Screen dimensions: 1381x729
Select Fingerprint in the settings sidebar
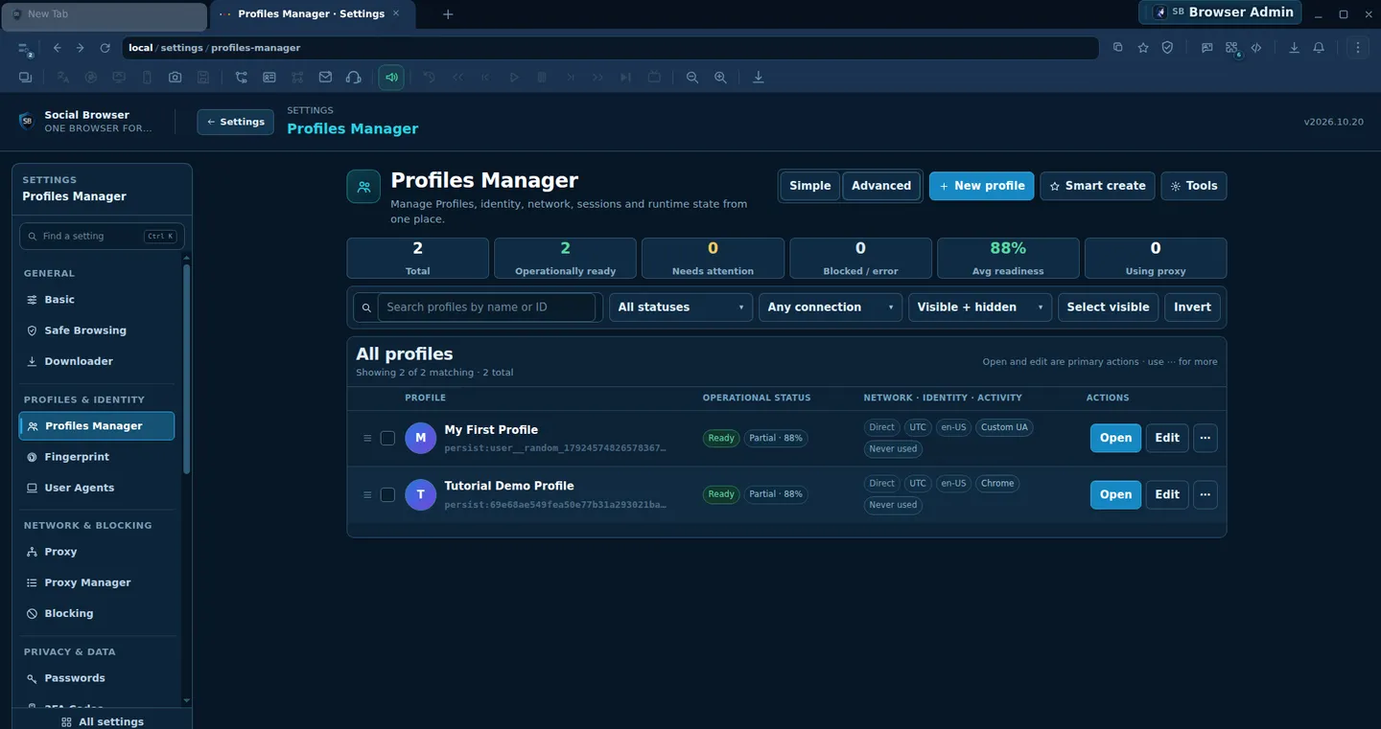97,457
